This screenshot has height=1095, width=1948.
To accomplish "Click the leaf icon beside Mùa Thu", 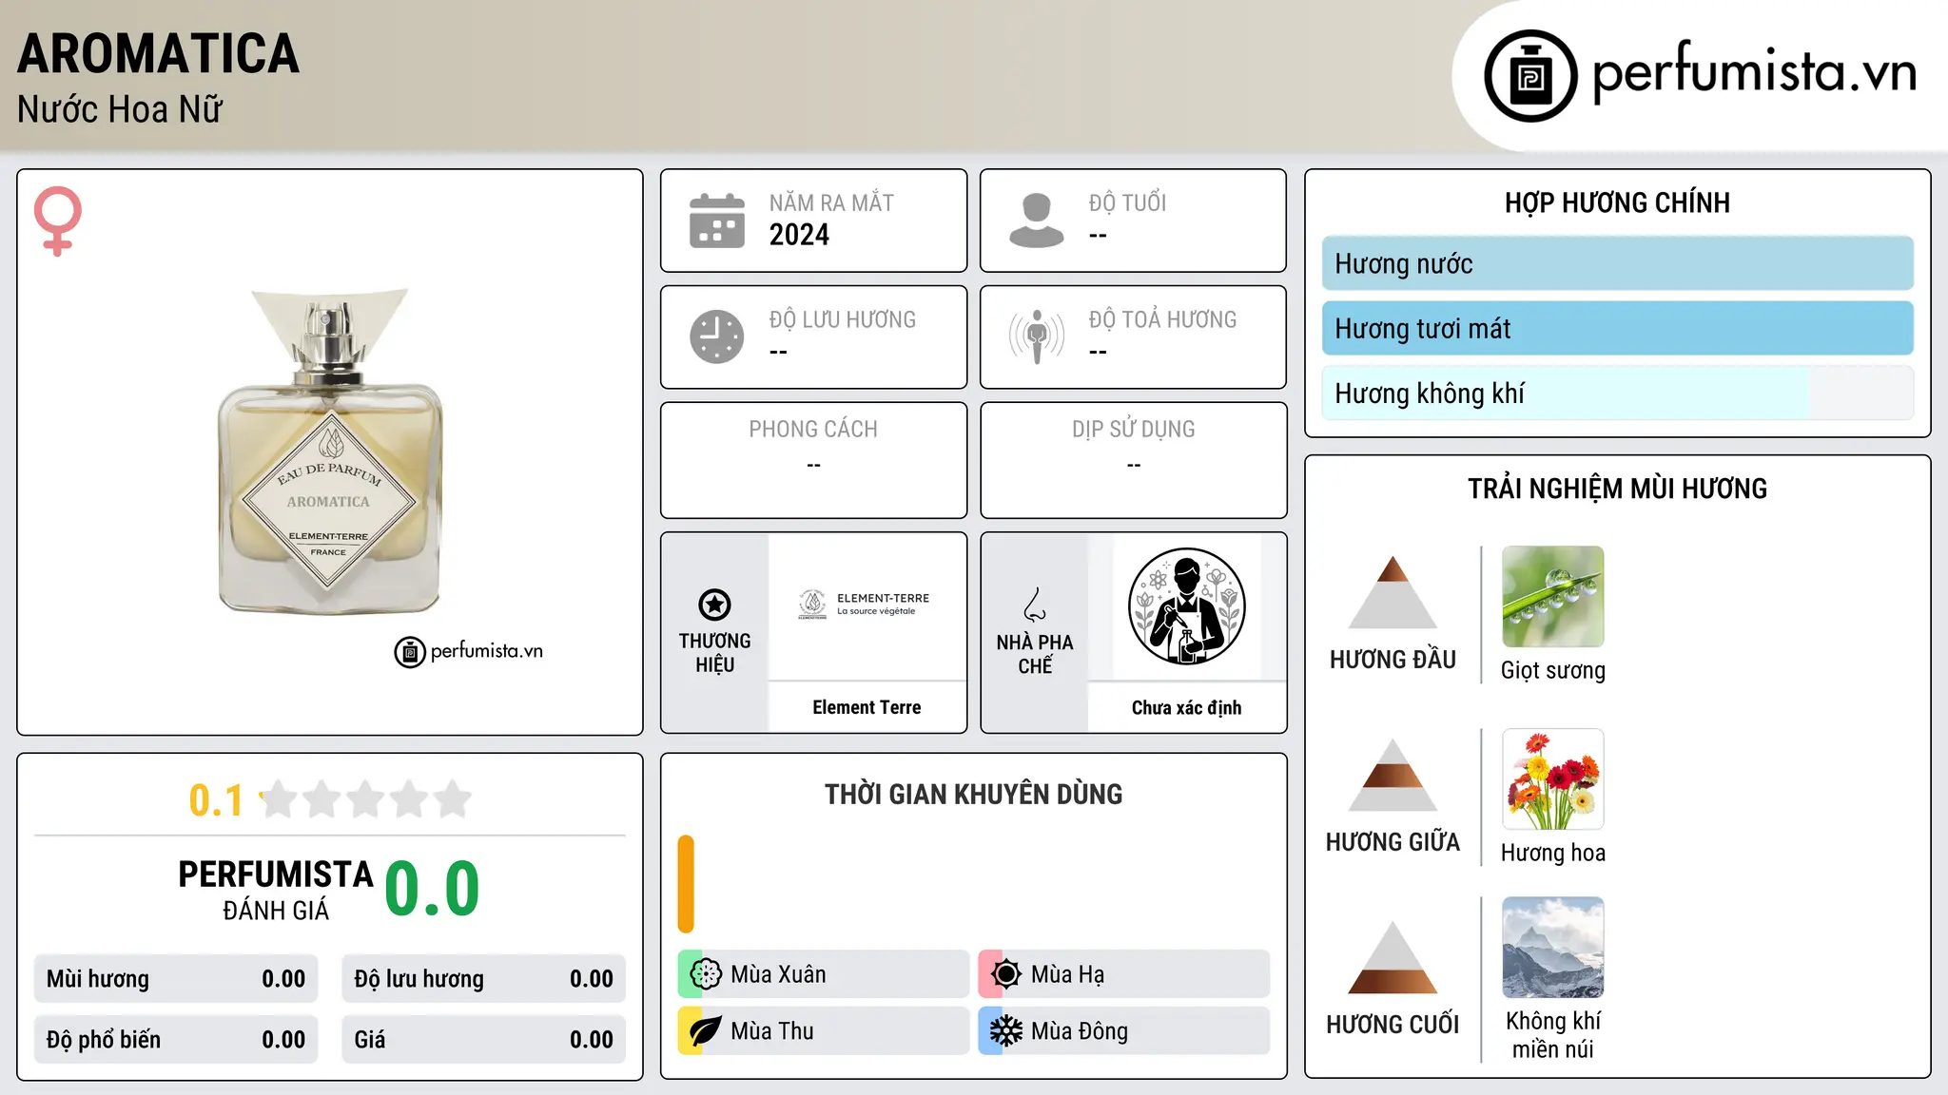I will [706, 1031].
